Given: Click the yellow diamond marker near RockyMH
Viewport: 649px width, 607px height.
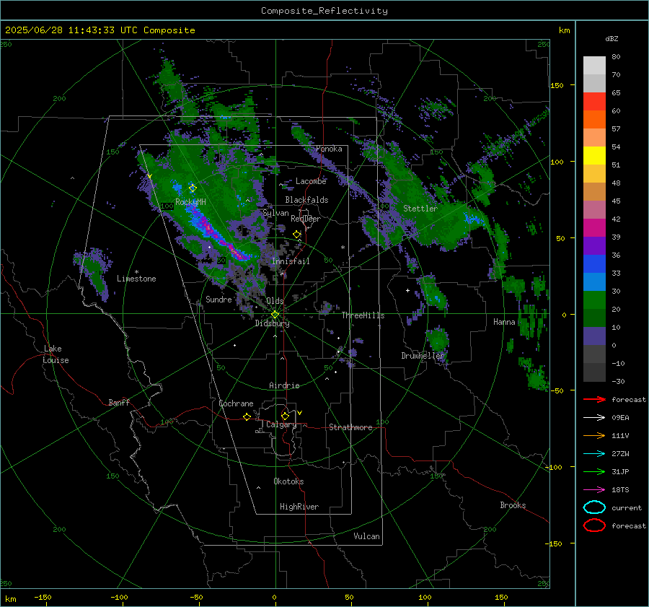Looking at the screenshot, I should [193, 188].
